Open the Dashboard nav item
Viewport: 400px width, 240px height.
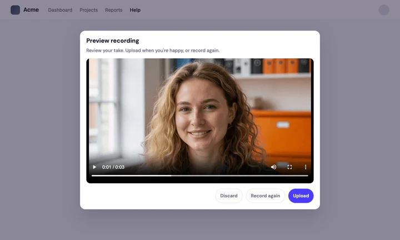click(60, 10)
